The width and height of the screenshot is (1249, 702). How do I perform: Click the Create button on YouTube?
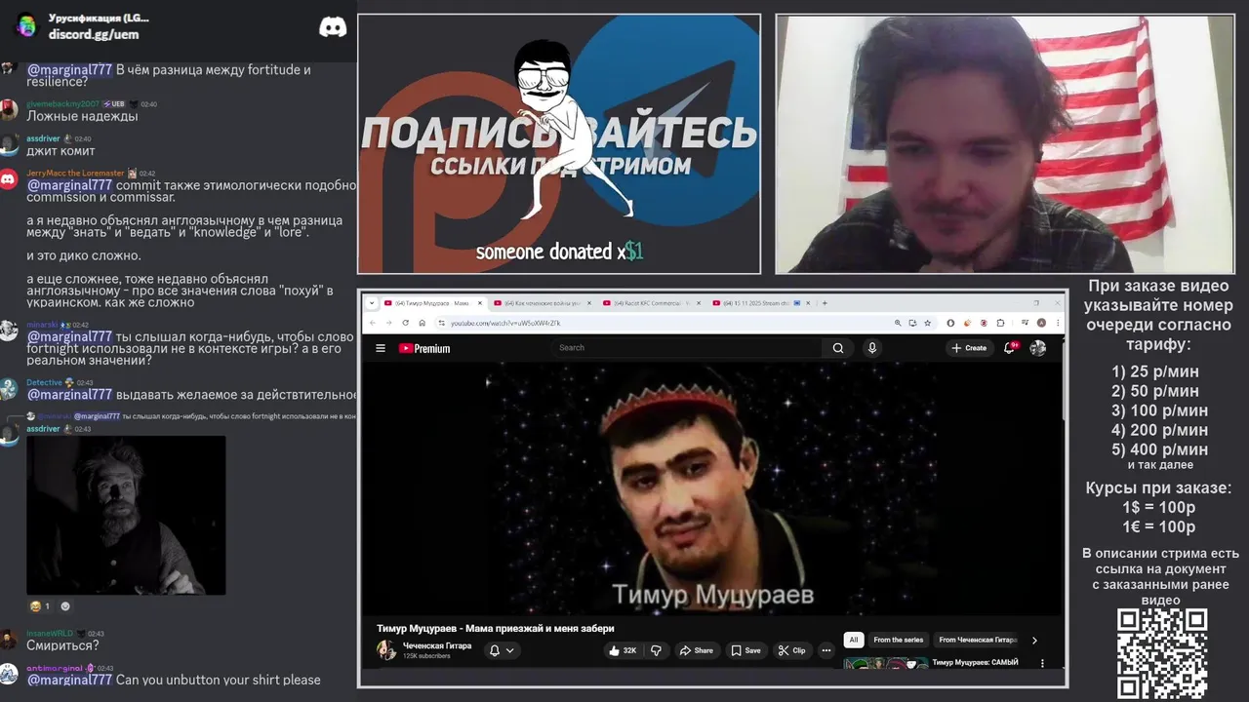tap(969, 348)
